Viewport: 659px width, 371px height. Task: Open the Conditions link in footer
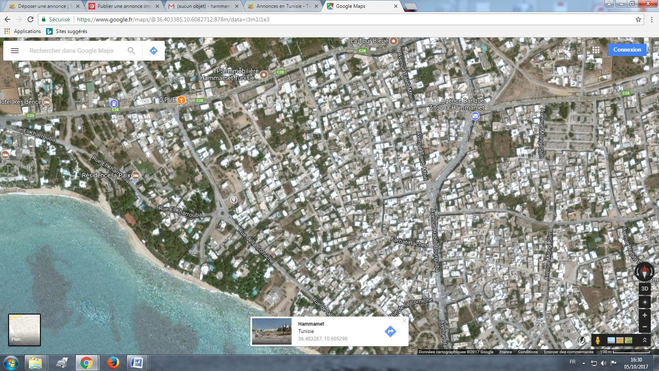point(528,352)
